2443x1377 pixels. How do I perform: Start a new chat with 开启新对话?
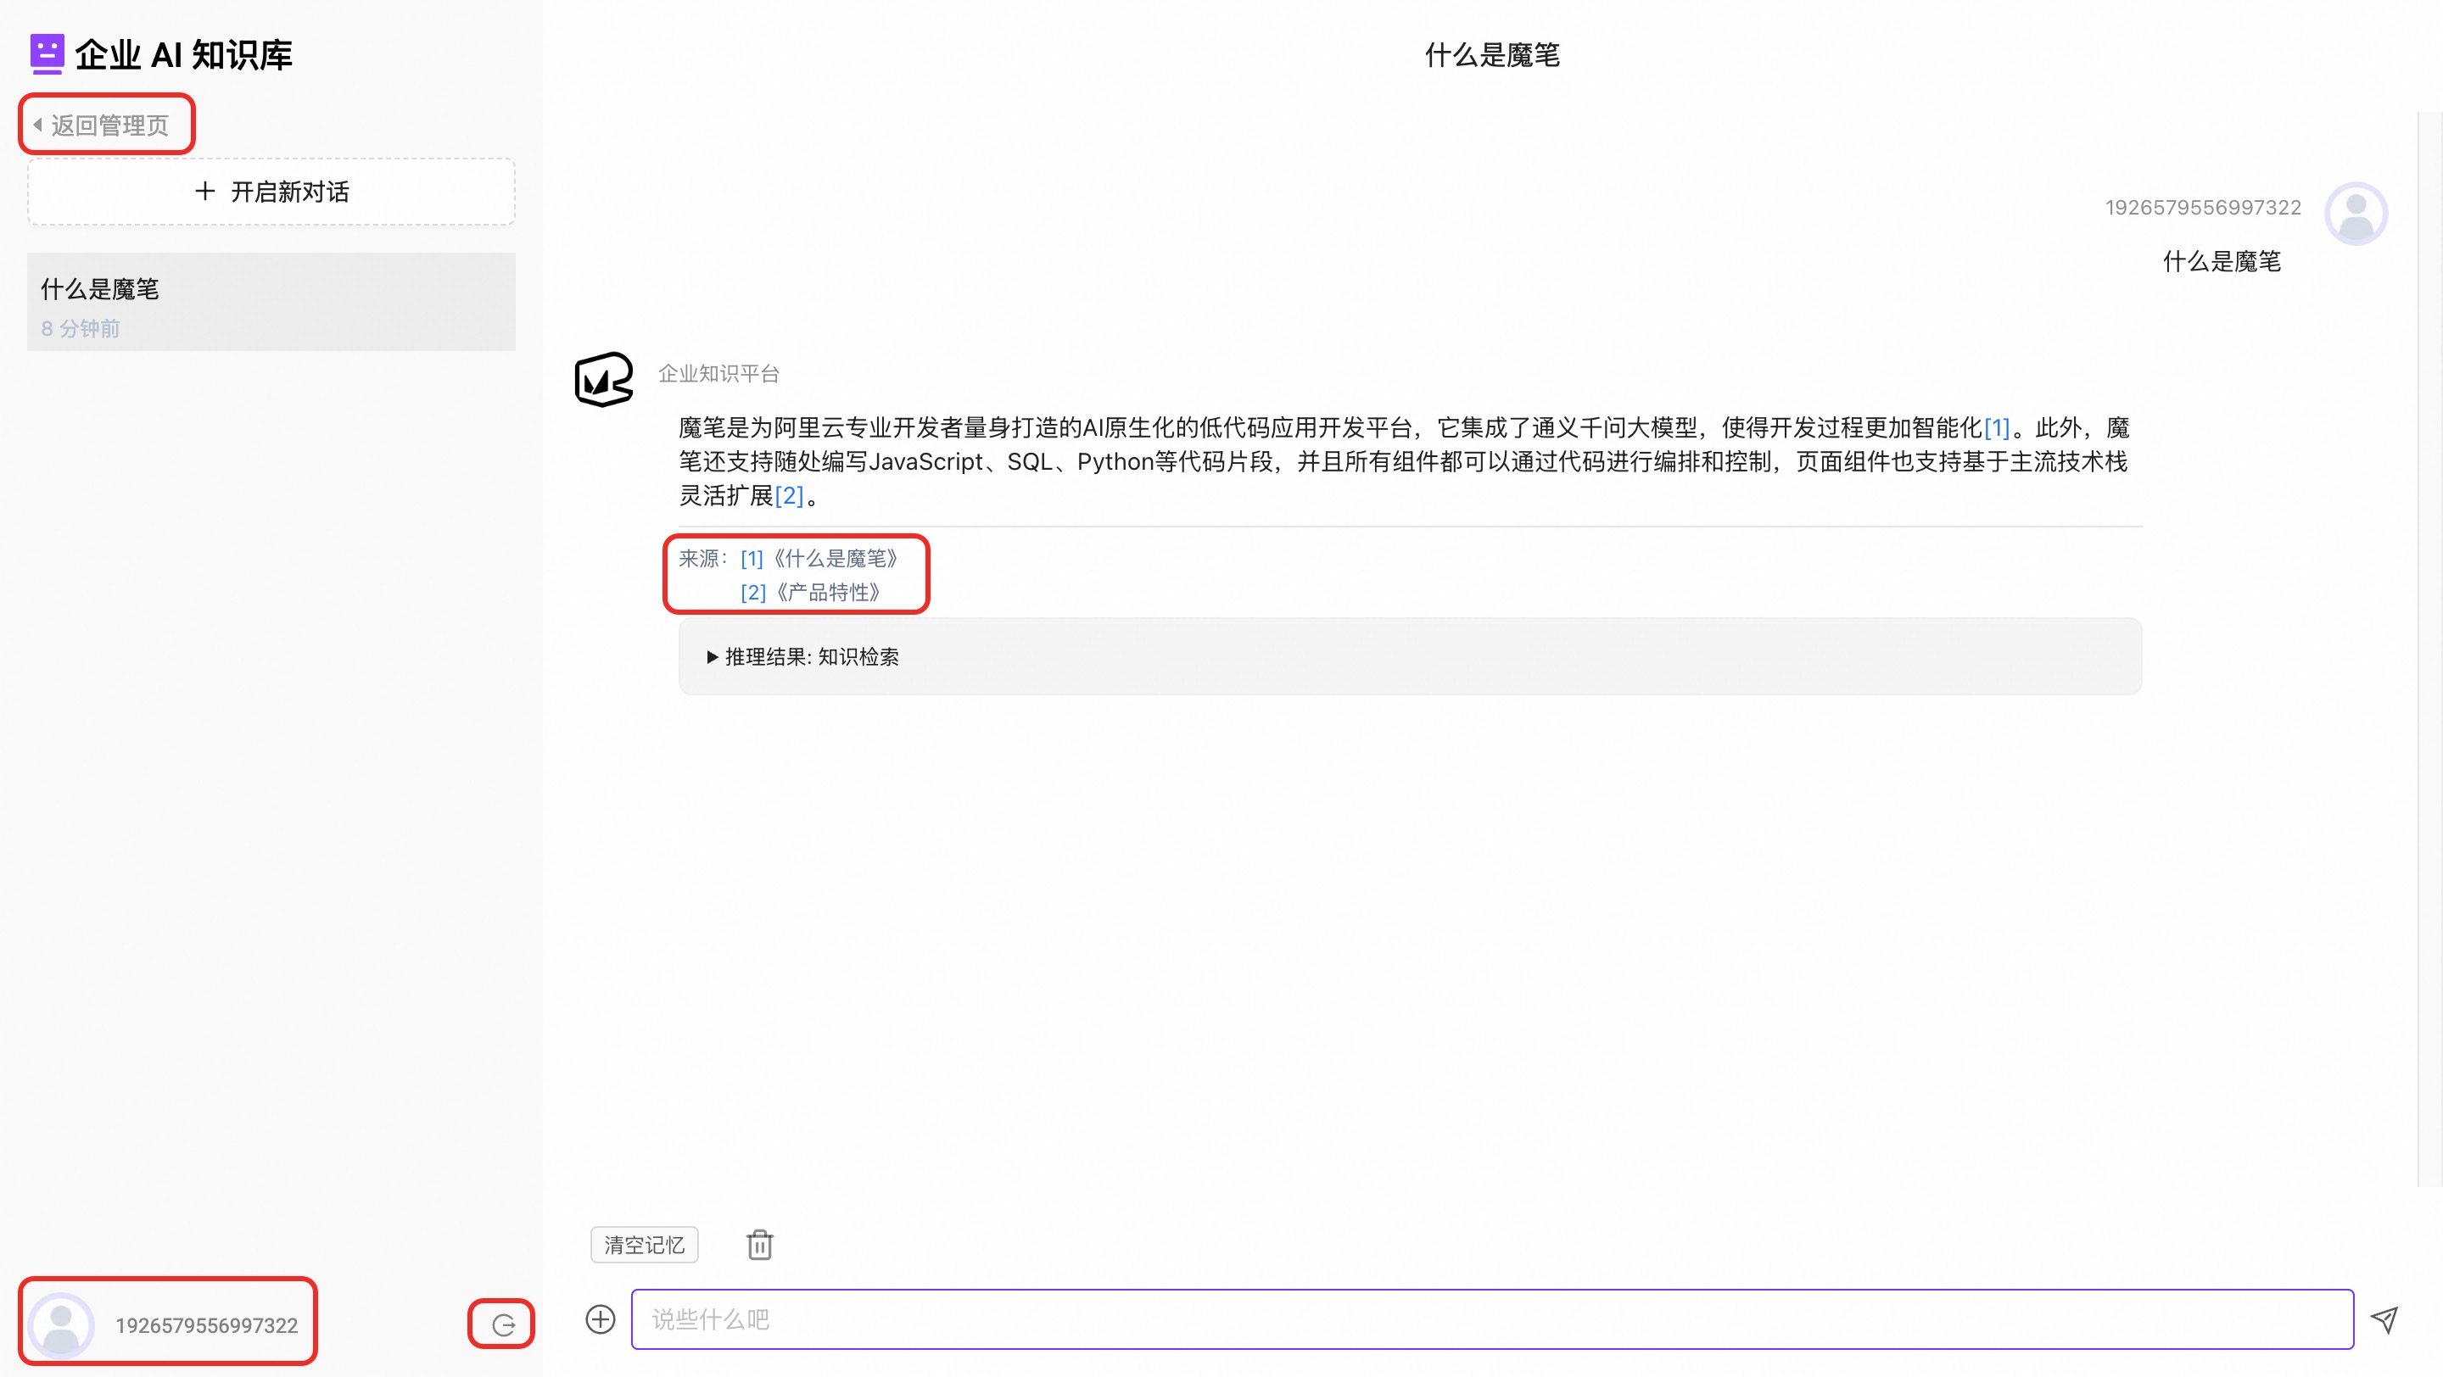coord(271,192)
